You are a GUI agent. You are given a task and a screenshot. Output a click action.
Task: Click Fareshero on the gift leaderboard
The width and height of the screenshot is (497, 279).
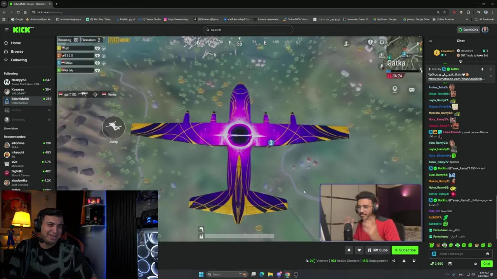447,51
